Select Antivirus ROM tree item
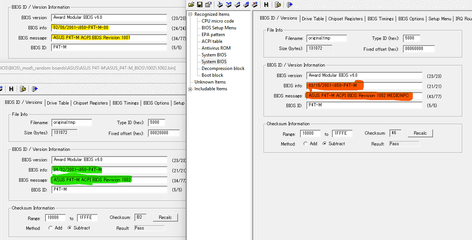 tap(216, 48)
